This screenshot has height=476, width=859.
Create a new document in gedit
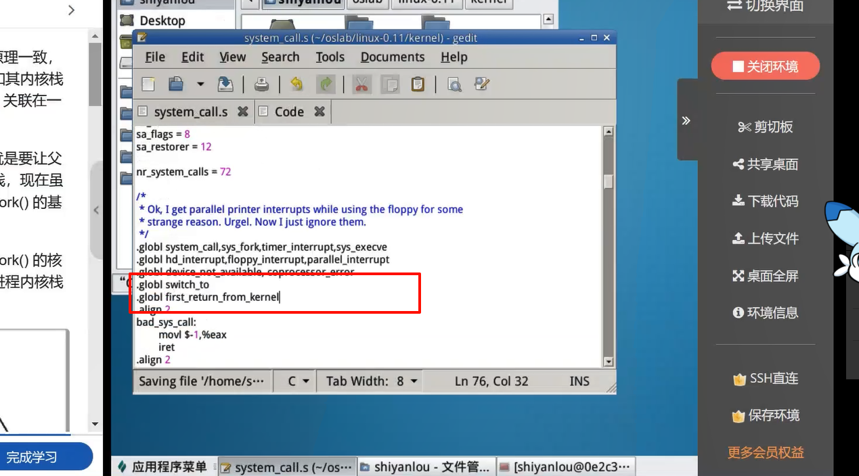point(148,85)
